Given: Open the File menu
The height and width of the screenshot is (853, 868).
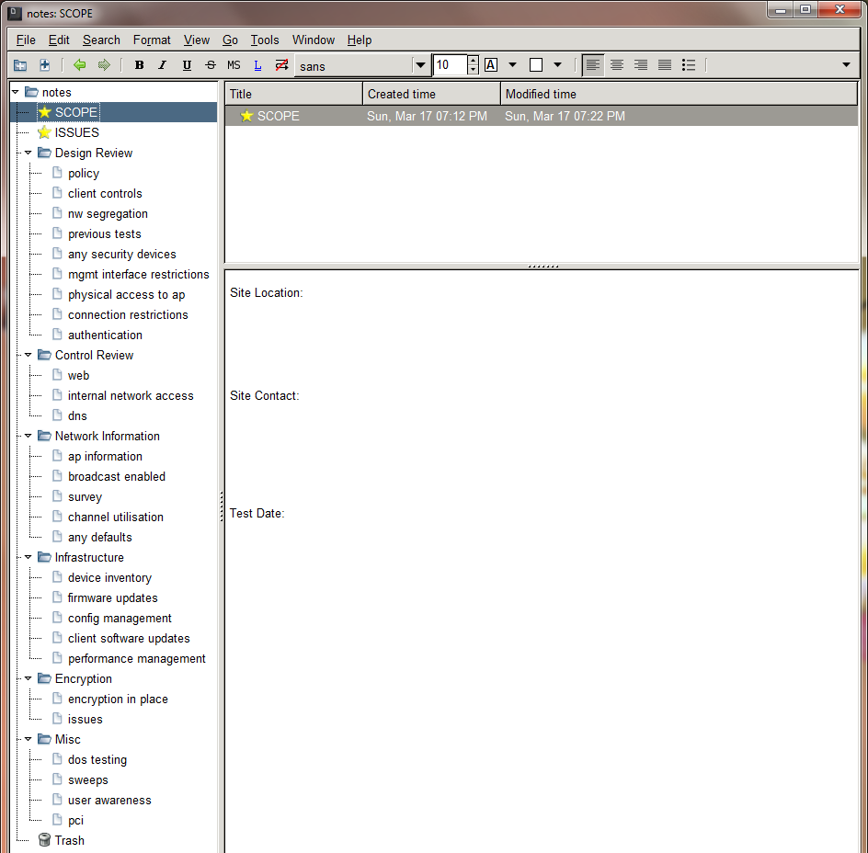Looking at the screenshot, I should pos(26,40).
